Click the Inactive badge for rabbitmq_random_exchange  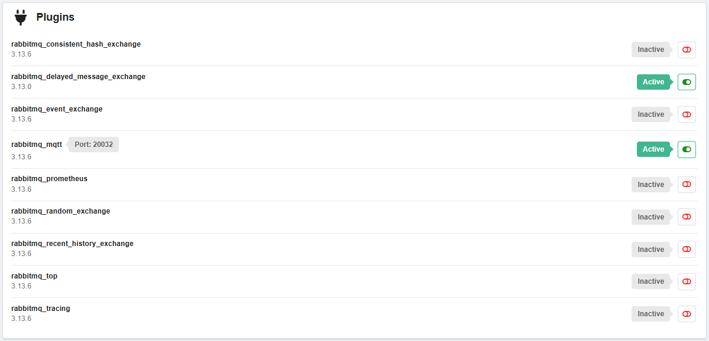(652, 217)
